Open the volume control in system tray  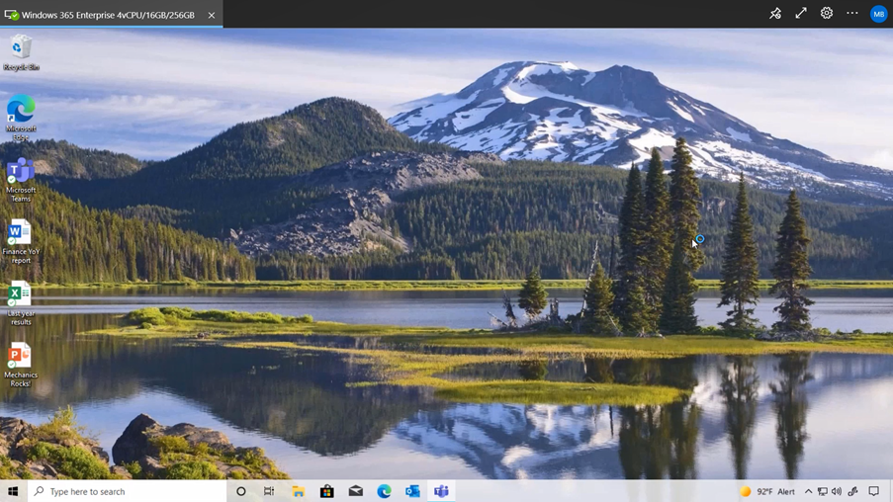[x=837, y=491]
